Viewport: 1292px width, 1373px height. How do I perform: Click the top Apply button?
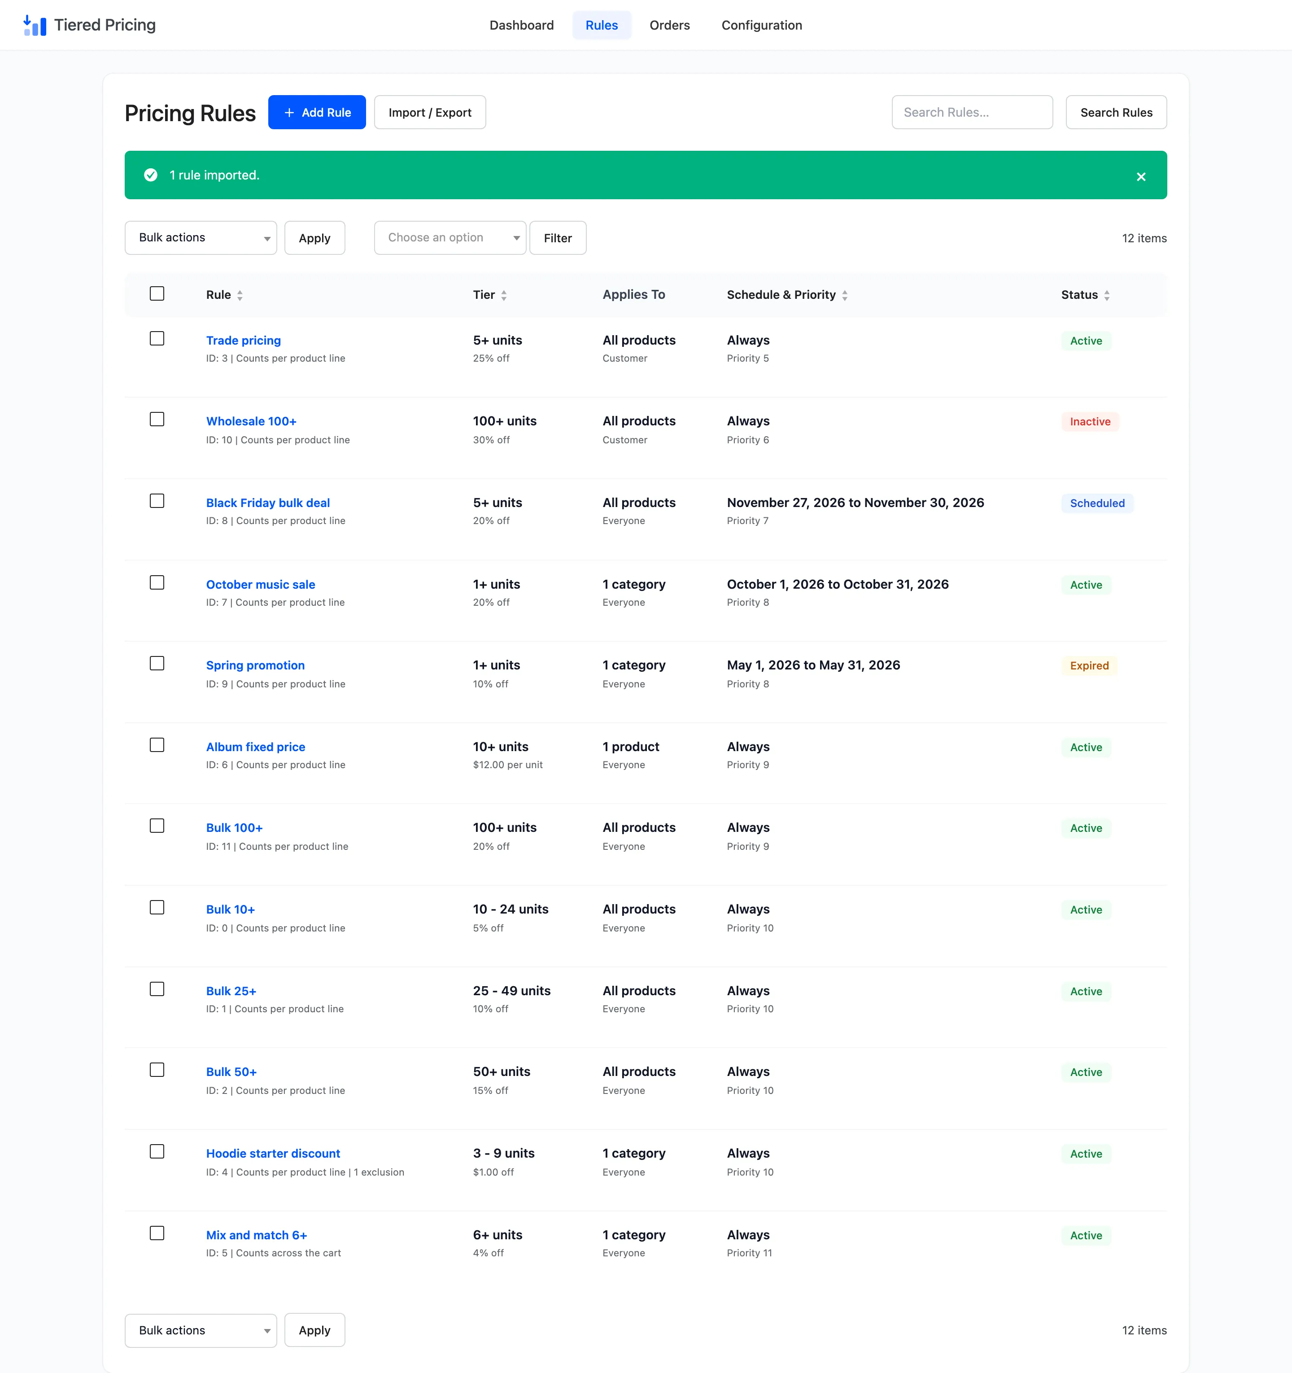pyautogui.click(x=315, y=237)
